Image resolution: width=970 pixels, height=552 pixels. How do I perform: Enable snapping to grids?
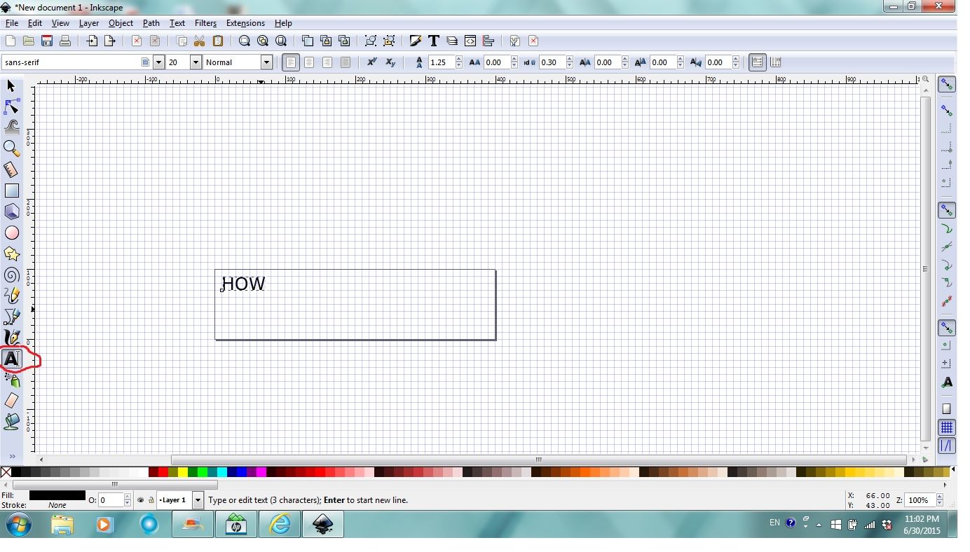click(947, 427)
